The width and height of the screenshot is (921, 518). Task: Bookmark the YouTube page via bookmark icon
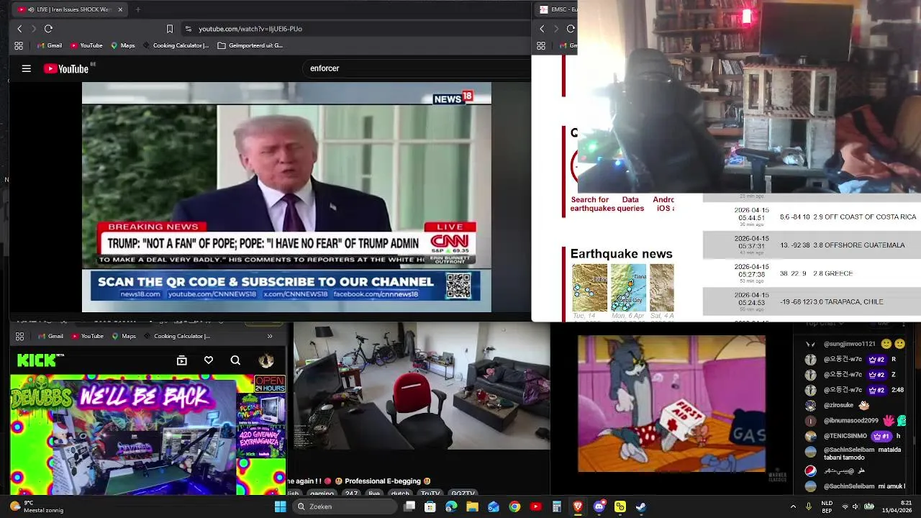click(x=170, y=29)
